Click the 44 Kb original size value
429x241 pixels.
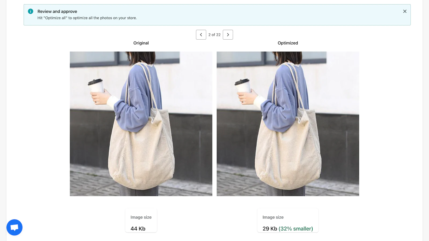click(x=138, y=229)
